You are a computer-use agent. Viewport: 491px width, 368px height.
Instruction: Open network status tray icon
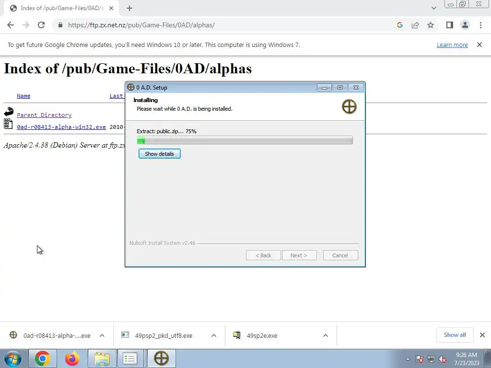431,359
